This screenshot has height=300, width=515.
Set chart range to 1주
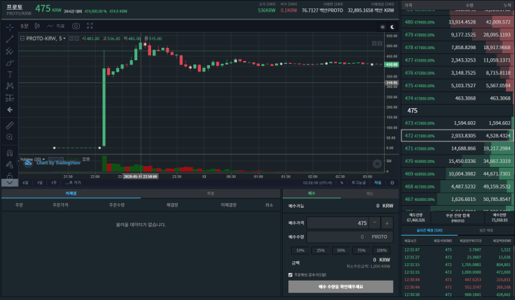tap(54, 183)
